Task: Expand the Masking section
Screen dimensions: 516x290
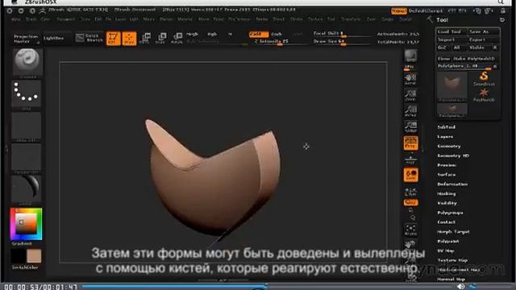Action: pyautogui.click(x=446, y=193)
